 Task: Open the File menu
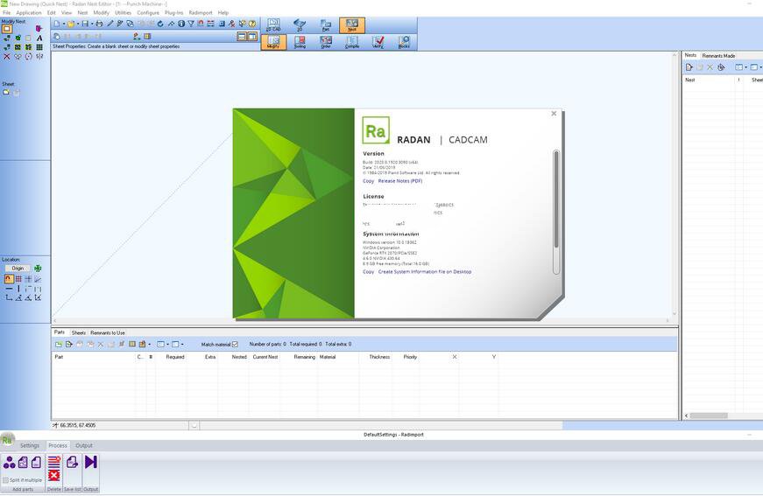coord(7,12)
